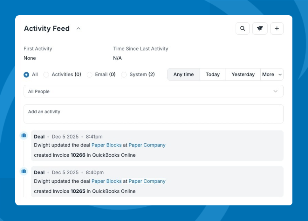The width and height of the screenshot is (308, 221).
Task: Click briefcase icon of 8:40pm deal entry
Action: [24, 171]
